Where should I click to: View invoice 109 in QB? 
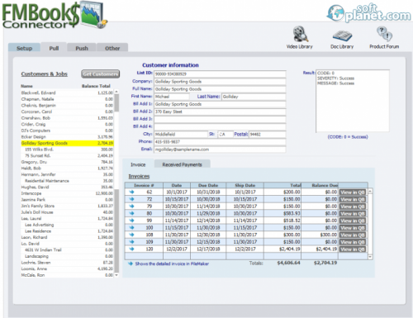tap(353, 242)
